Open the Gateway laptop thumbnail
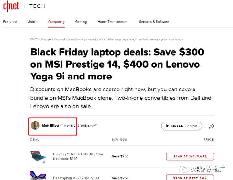 point(38,156)
